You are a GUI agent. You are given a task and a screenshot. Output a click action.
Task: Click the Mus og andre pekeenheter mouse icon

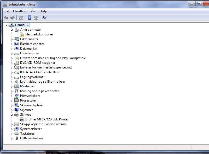(x=17, y=91)
